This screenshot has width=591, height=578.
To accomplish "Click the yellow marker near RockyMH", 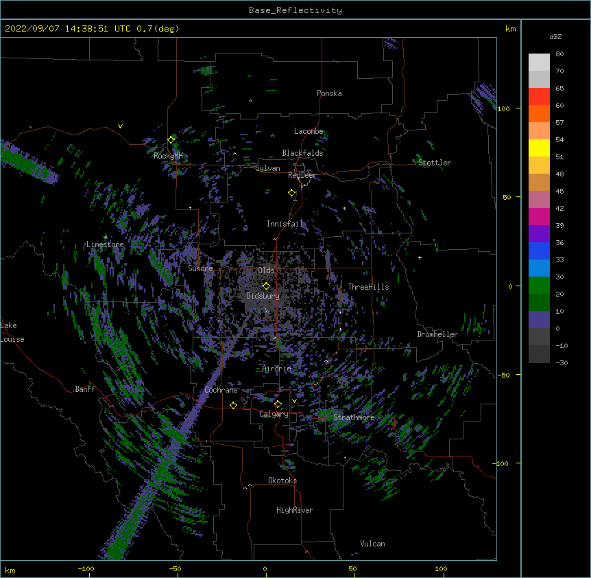I will [171, 139].
